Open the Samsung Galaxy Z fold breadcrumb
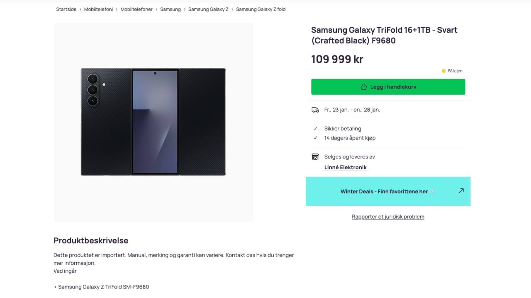 pos(261,9)
